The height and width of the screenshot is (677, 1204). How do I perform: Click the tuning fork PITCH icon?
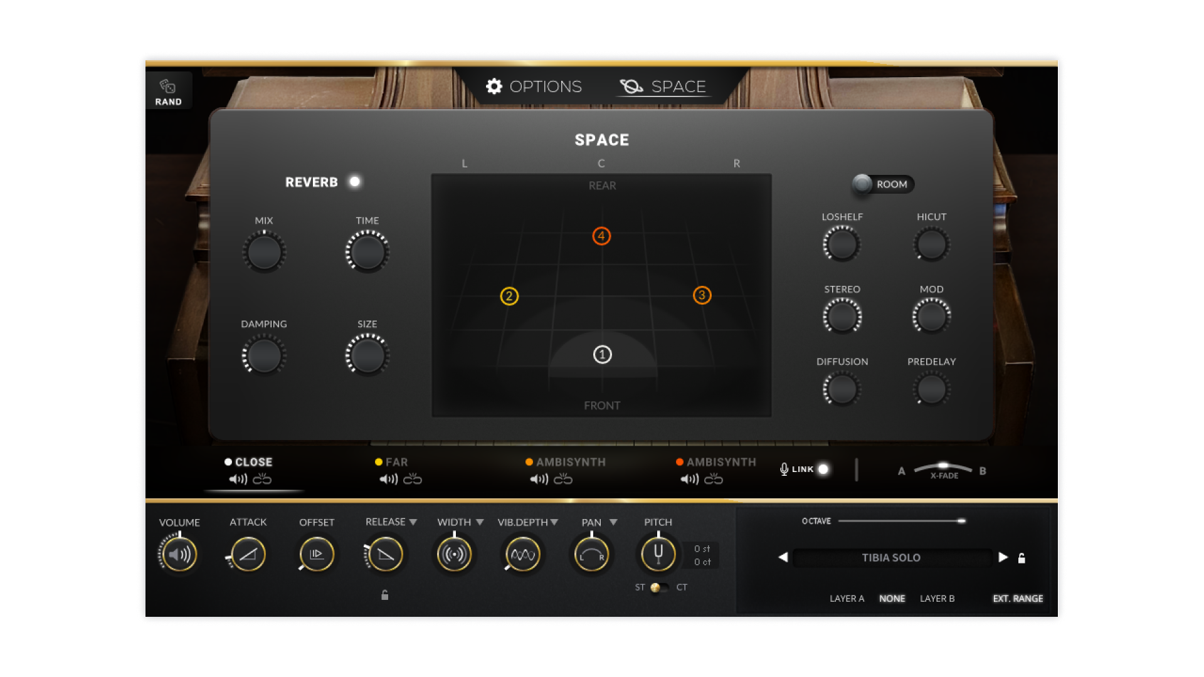point(657,554)
